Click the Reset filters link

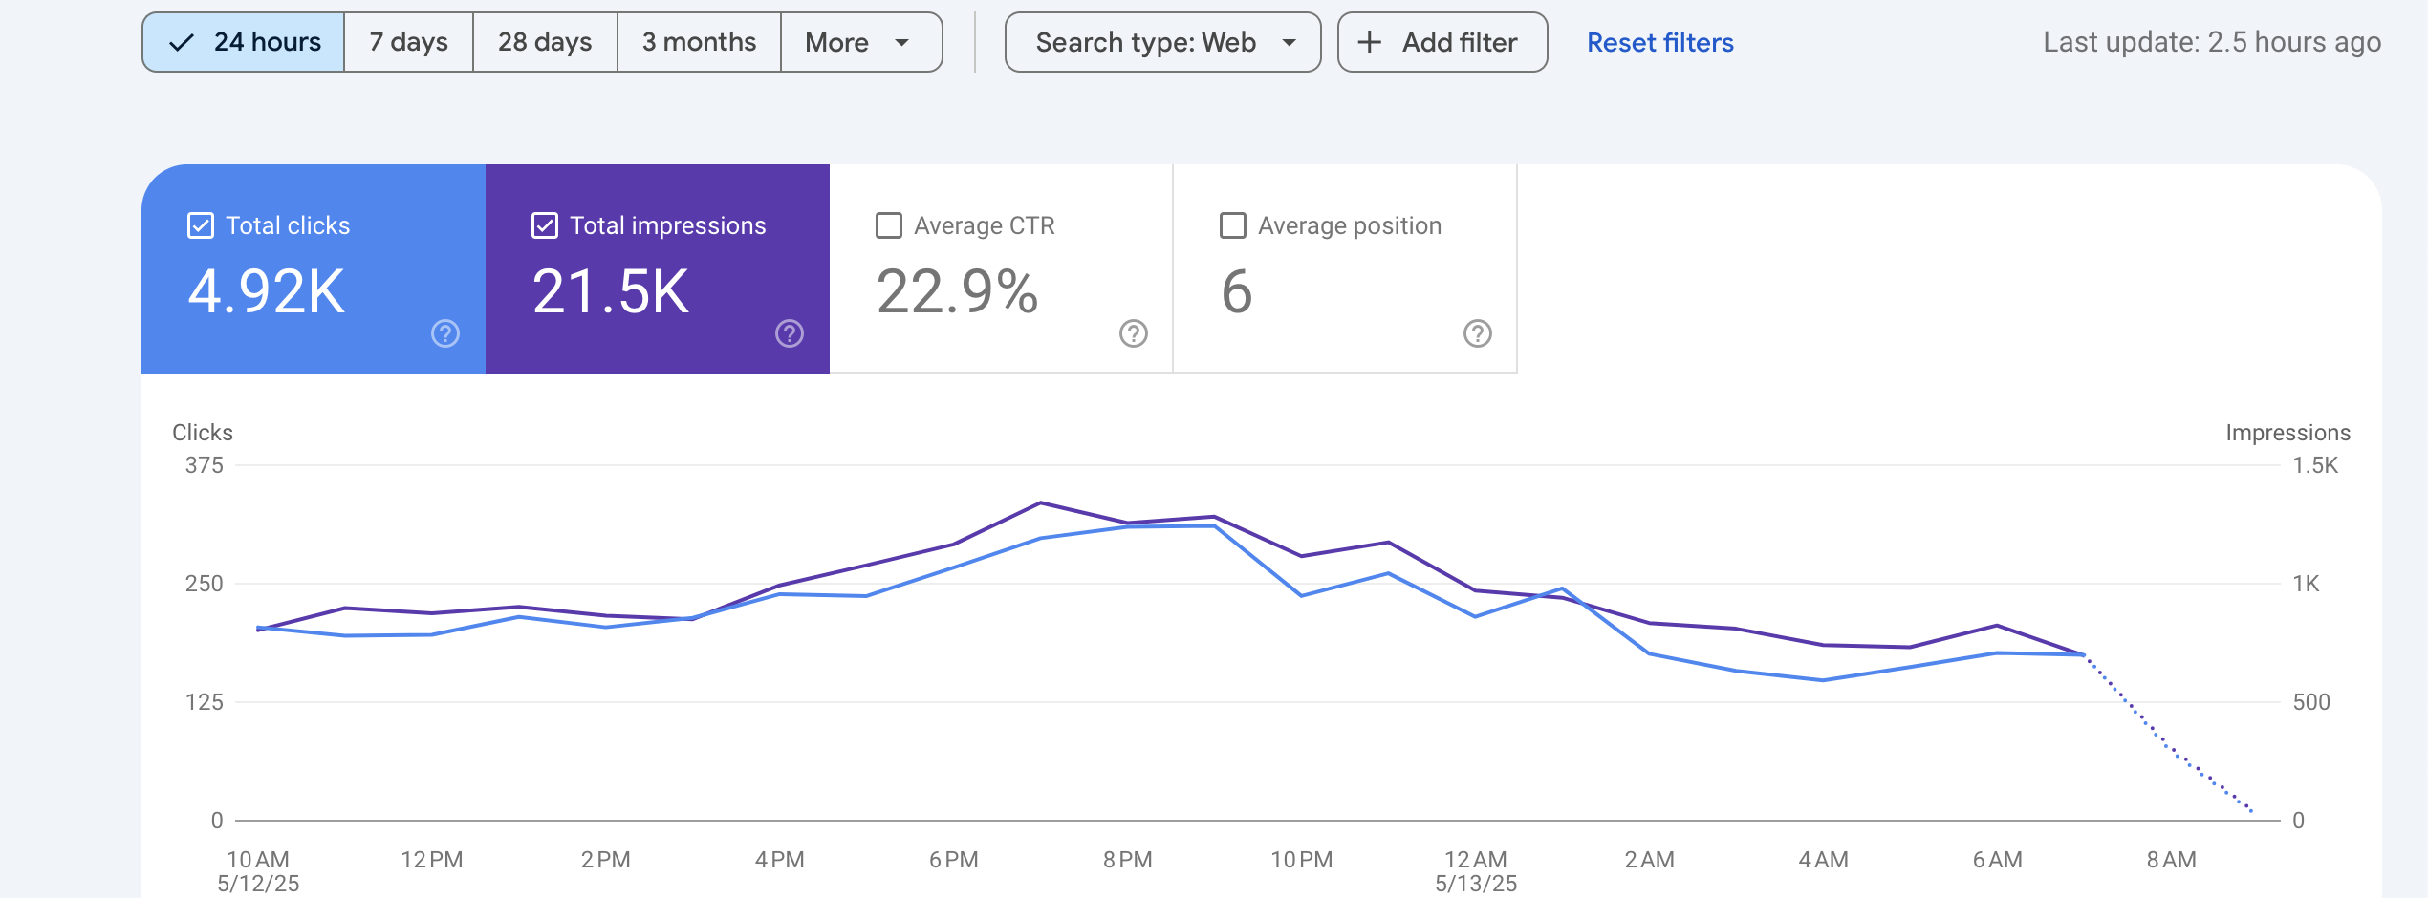1659,42
